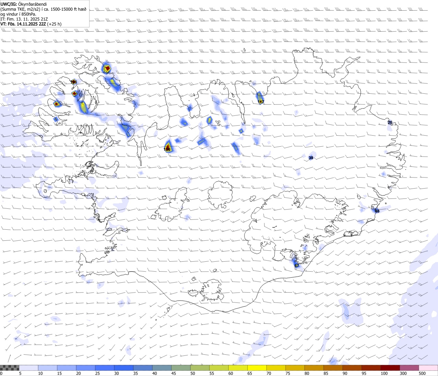Click the 80–85 orange legend swatch
Screen dimensions: 438x376
[x=314, y=368]
